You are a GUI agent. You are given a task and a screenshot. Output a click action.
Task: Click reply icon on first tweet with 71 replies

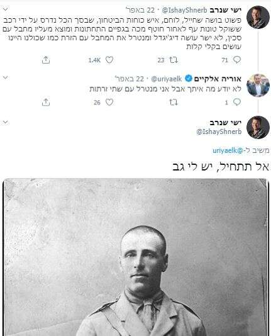(237, 60)
